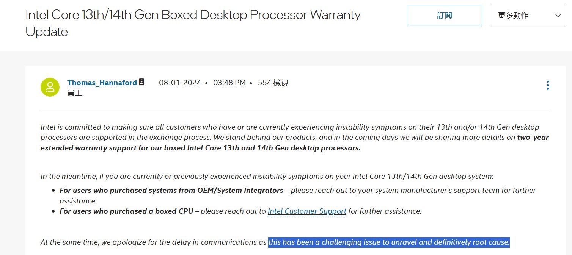This screenshot has height=255, width=572.
Task: Click the green user avatar icon
Action: (50, 87)
